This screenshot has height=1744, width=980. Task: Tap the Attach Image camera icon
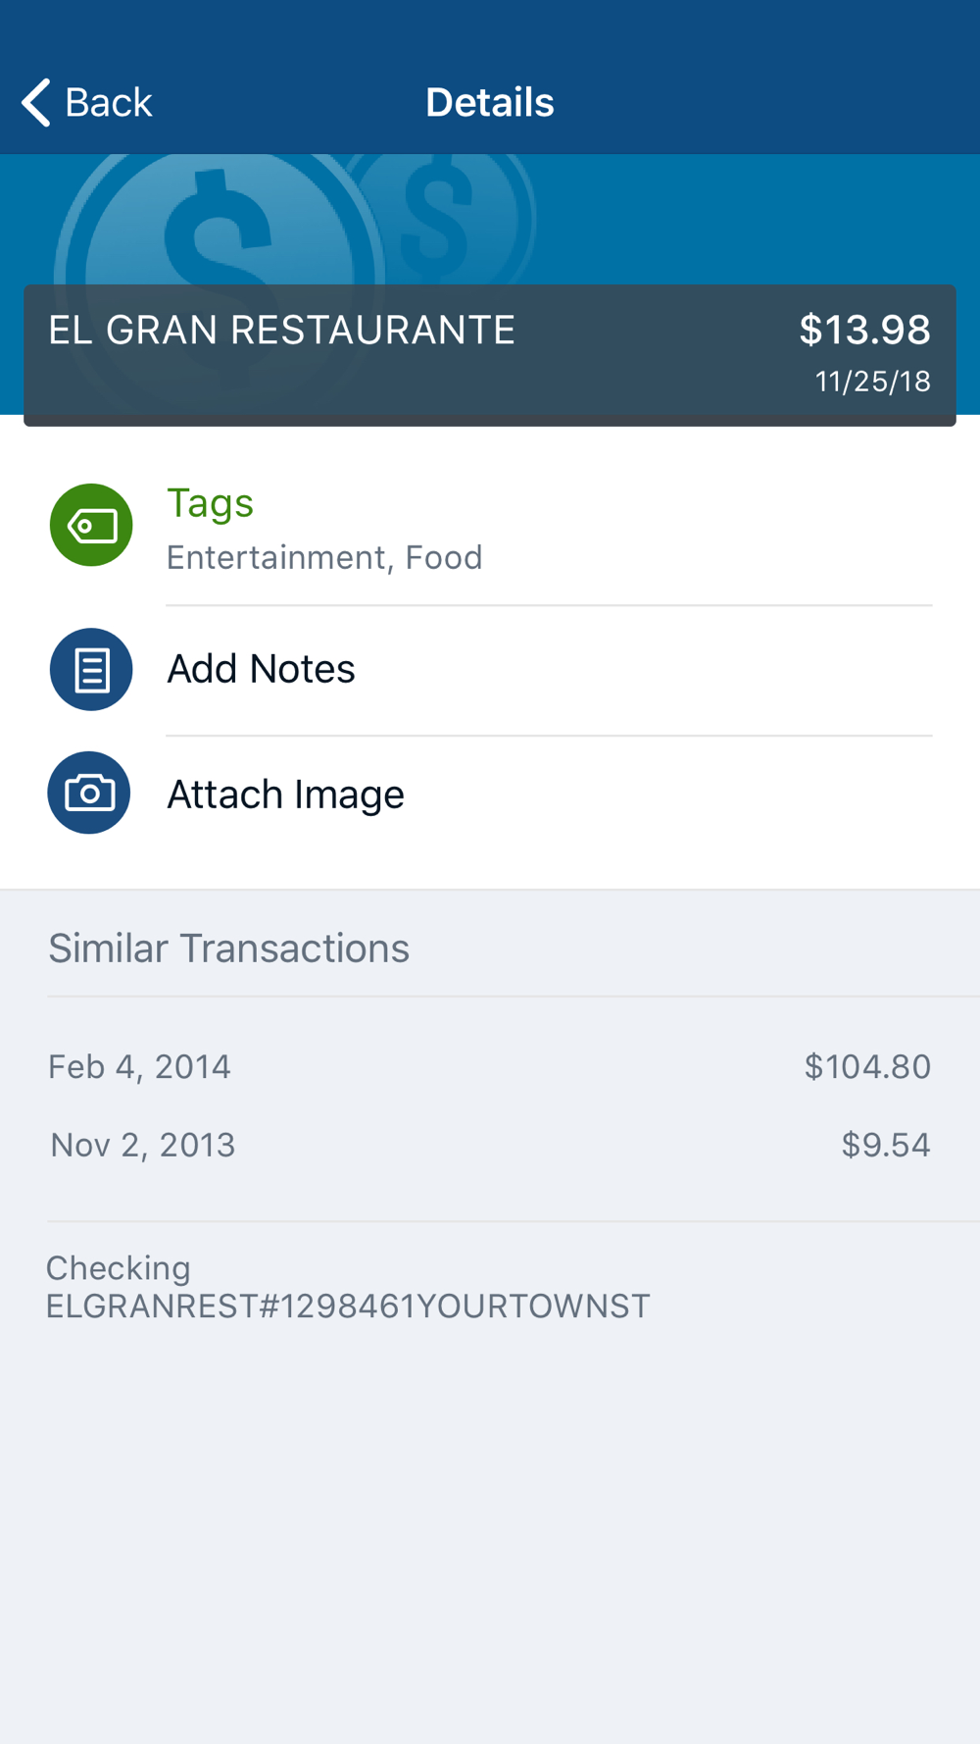[89, 793]
